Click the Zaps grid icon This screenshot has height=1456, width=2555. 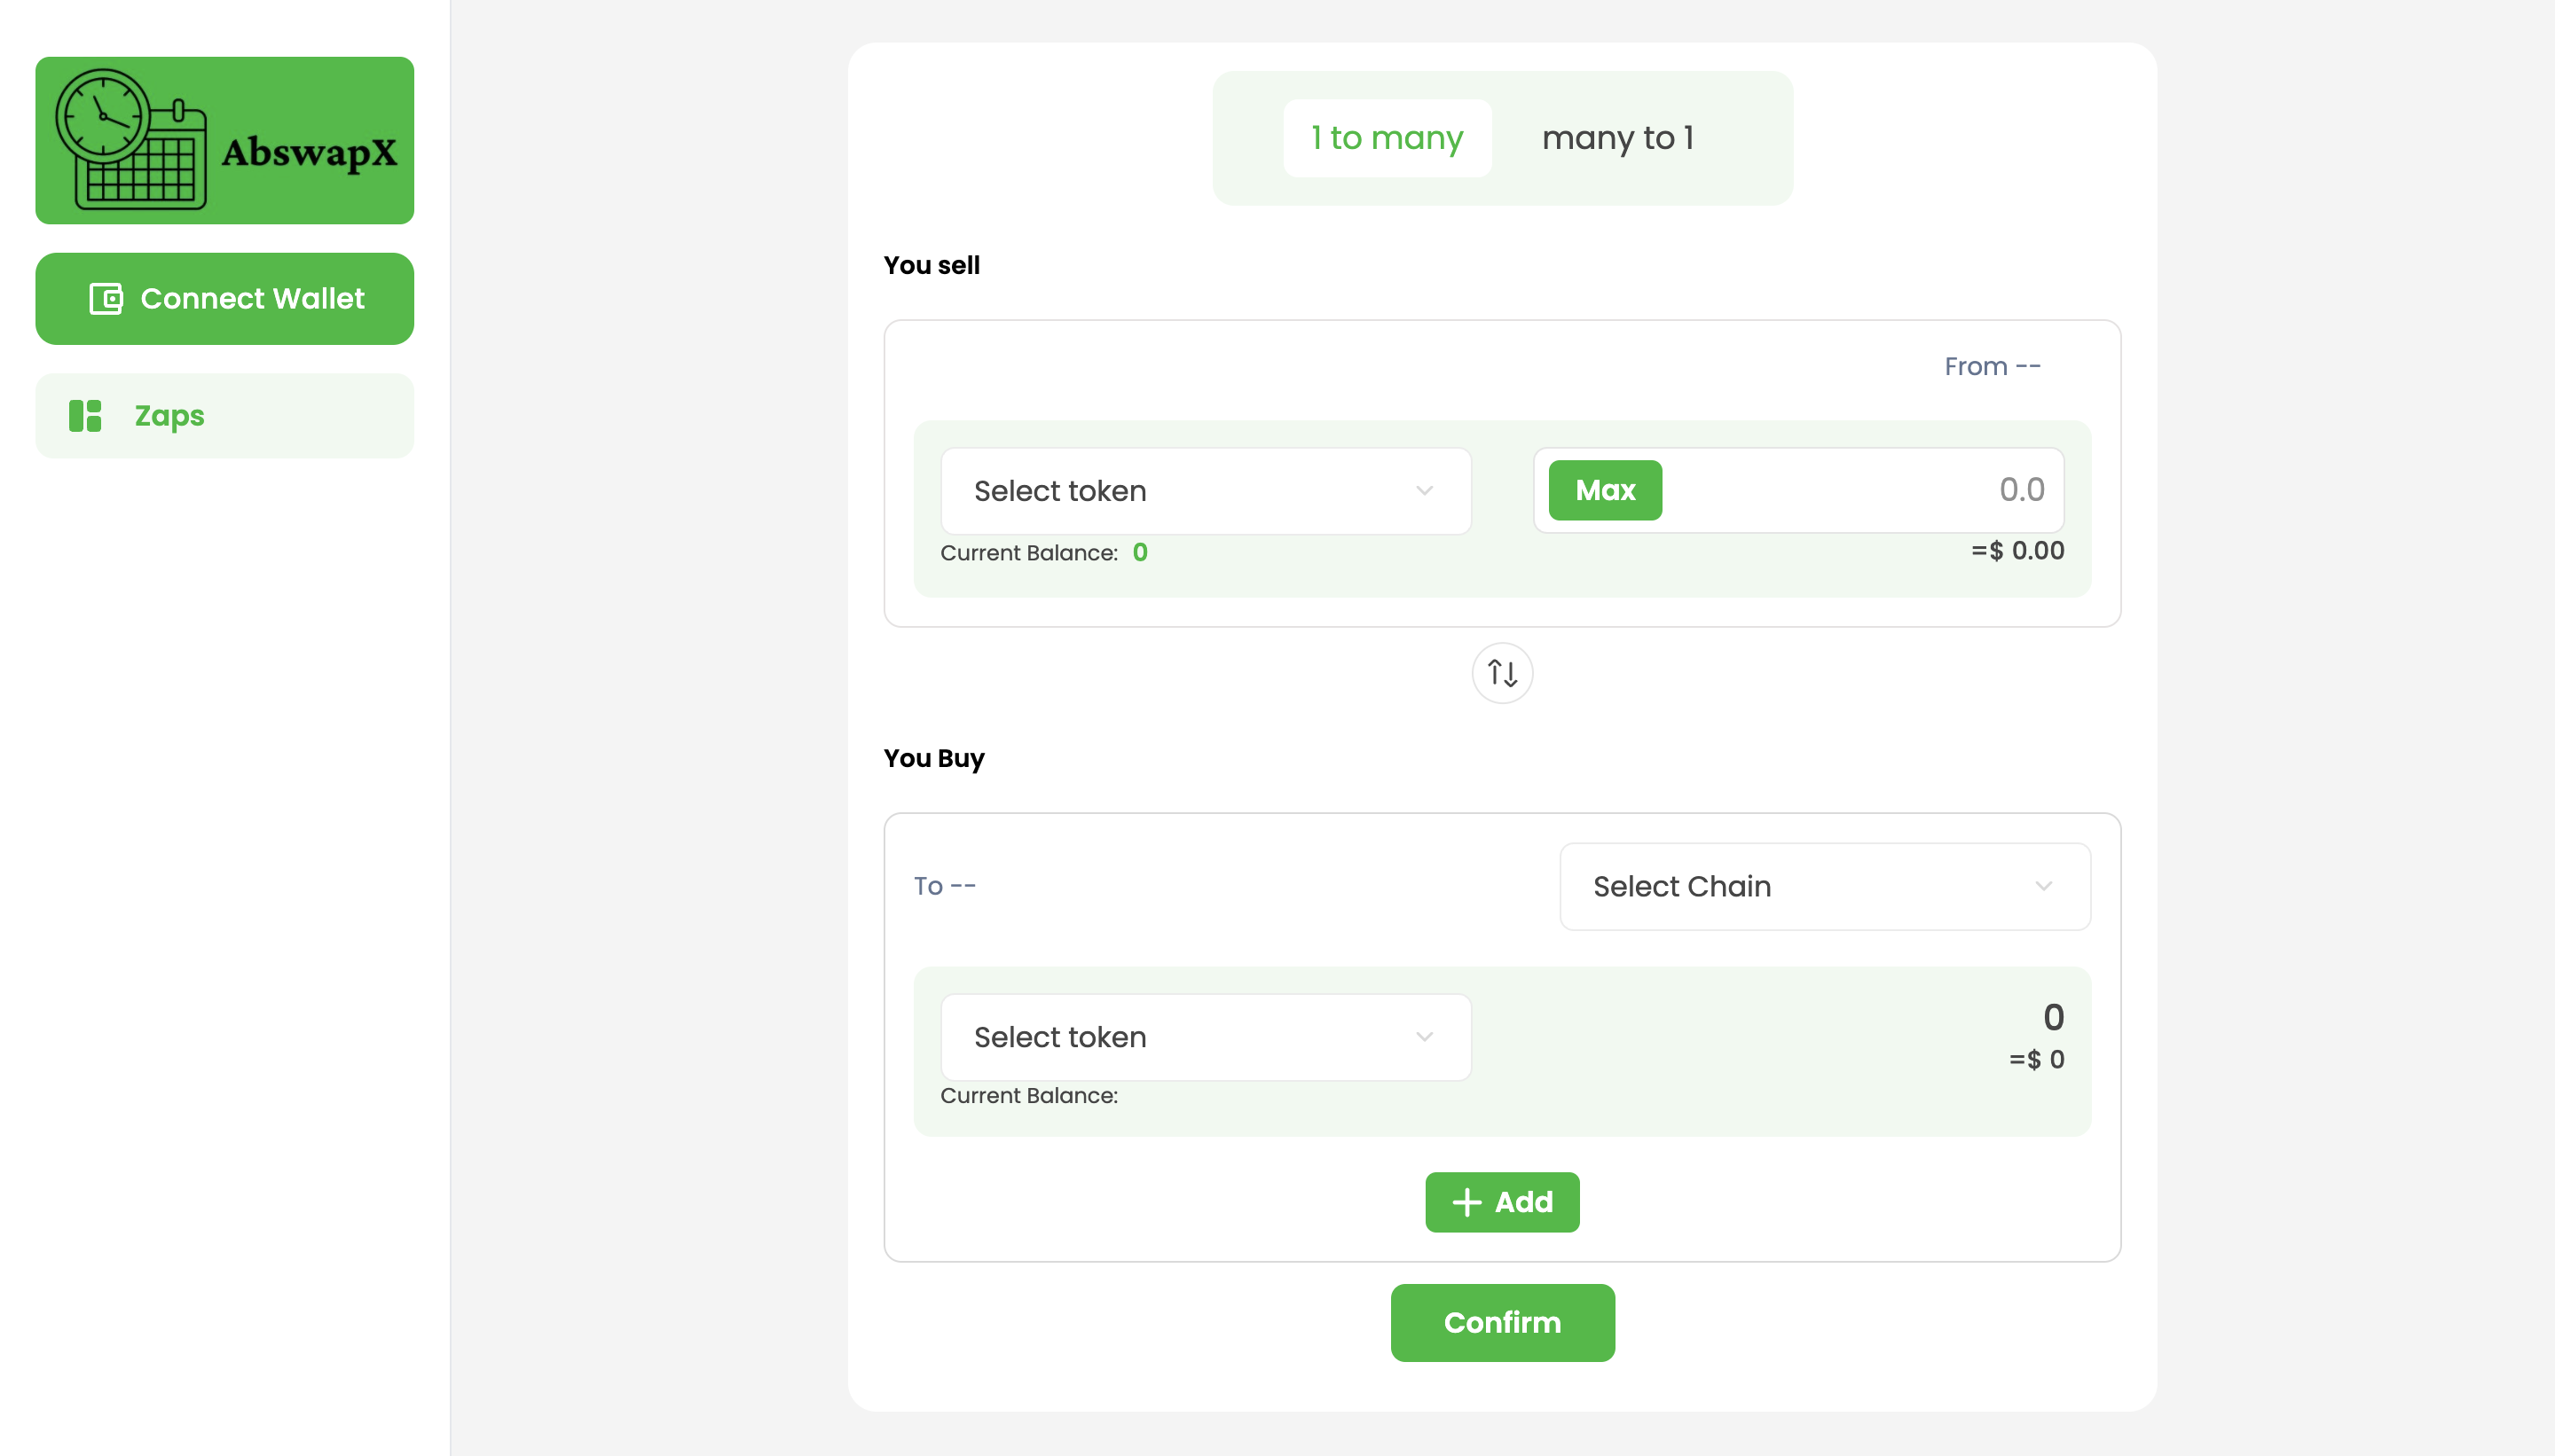coord(85,416)
